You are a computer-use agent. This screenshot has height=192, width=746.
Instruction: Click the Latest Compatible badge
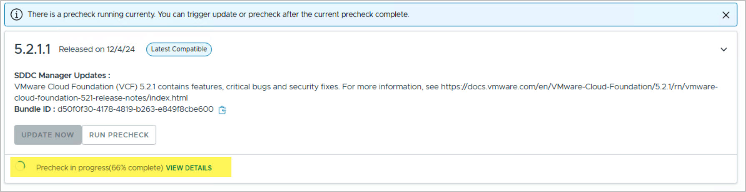[179, 49]
